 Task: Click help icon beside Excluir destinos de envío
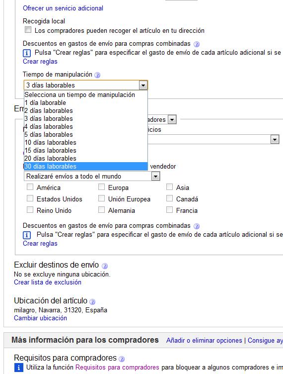click(104, 266)
